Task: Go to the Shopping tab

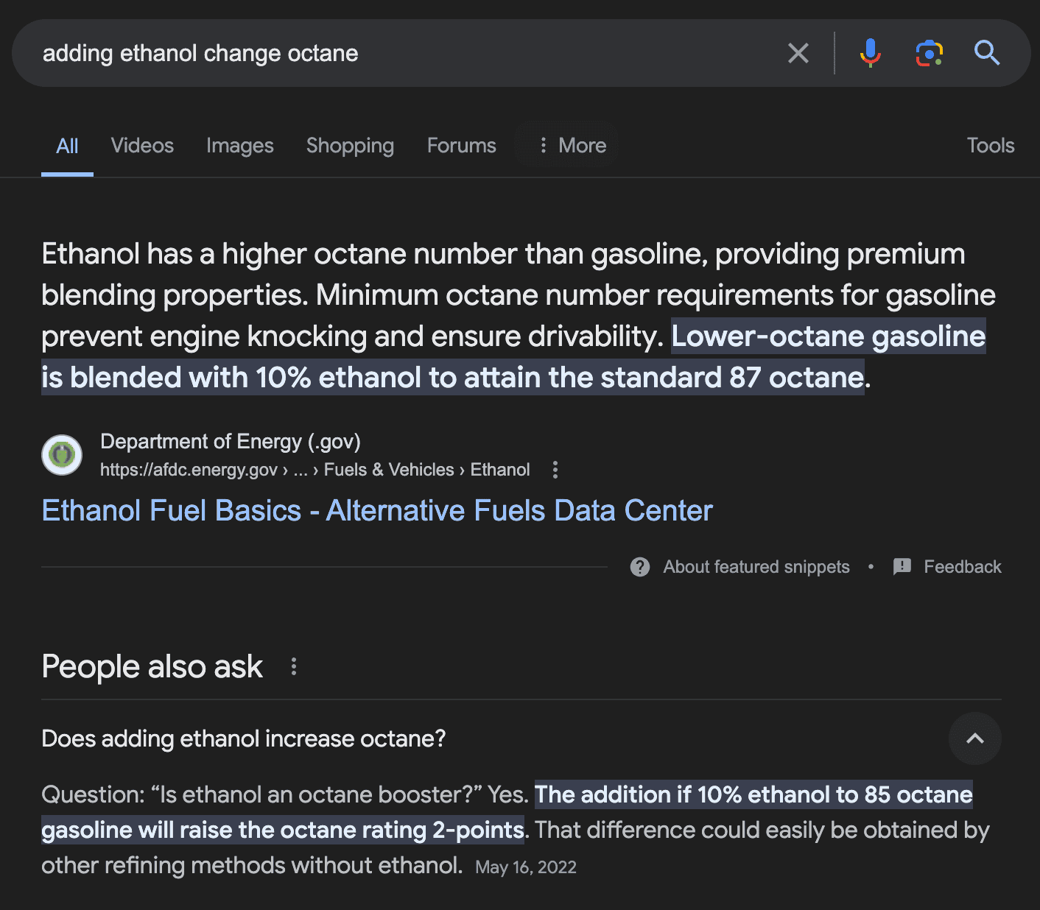Action: pos(350,146)
